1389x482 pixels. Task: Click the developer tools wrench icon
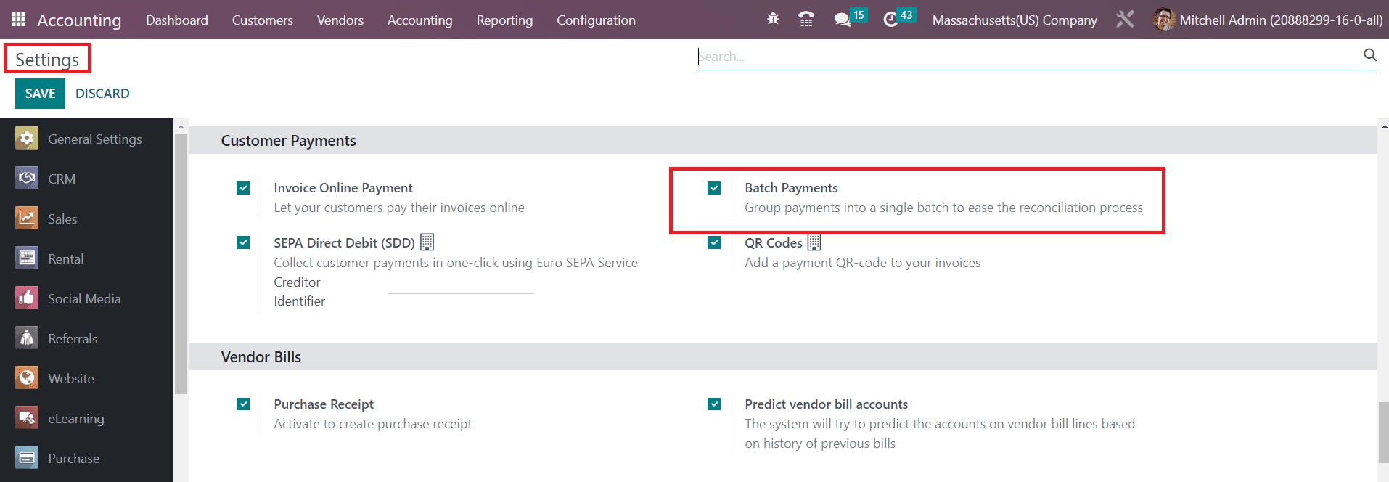[1125, 20]
